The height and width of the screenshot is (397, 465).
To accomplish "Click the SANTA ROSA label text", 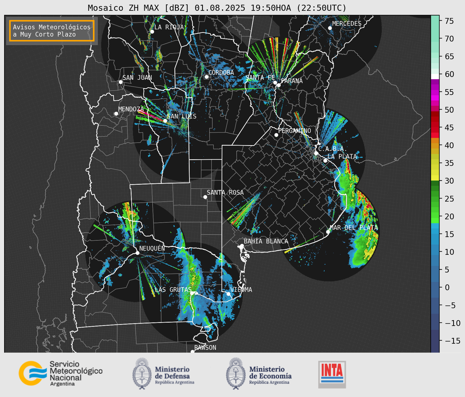I will pyautogui.click(x=225, y=192).
